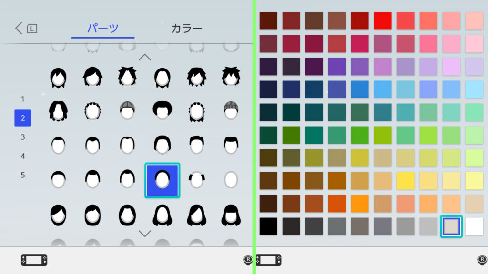Screen dimensions: 488x274
Task: Select the curly beaded-edge hairstyle in second row
Action: point(92,111)
